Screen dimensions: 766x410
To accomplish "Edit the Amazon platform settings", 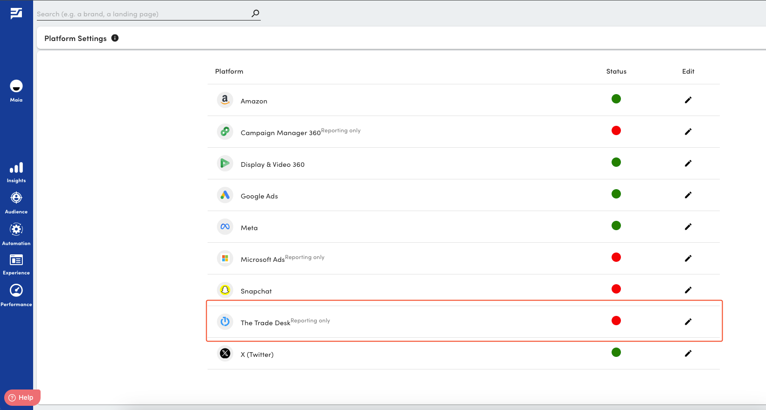I will 688,100.
